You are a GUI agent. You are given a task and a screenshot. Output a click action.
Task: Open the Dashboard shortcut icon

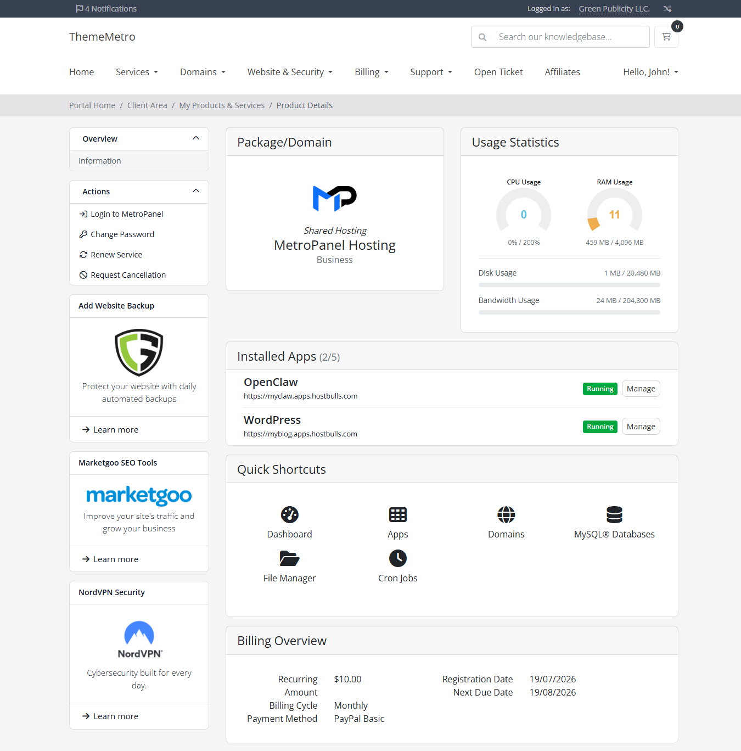[x=289, y=514]
